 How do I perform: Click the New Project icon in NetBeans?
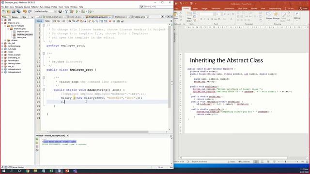pos(9,12)
